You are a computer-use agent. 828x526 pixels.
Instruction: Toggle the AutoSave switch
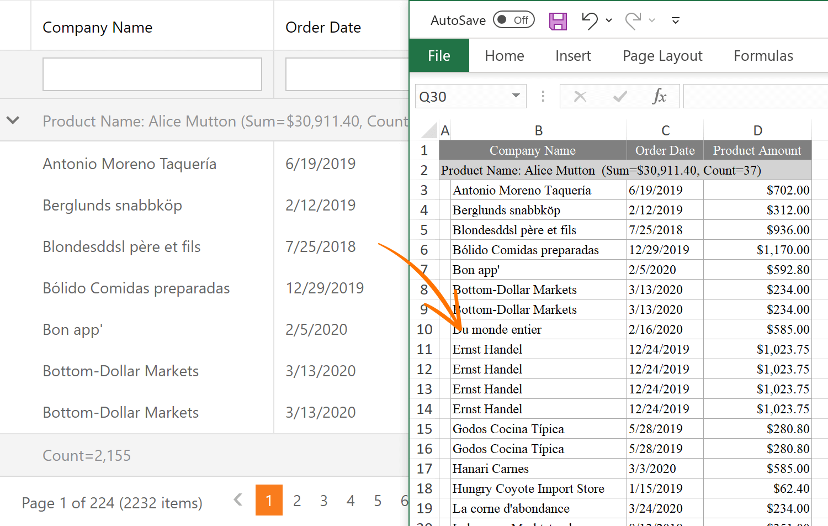point(513,20)
